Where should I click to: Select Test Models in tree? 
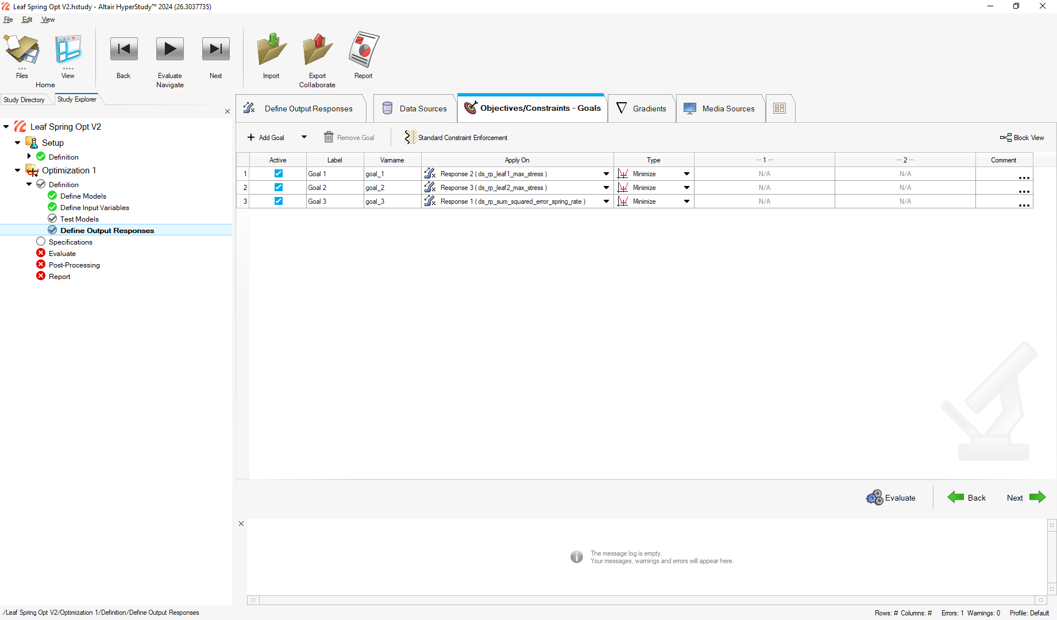79,219
